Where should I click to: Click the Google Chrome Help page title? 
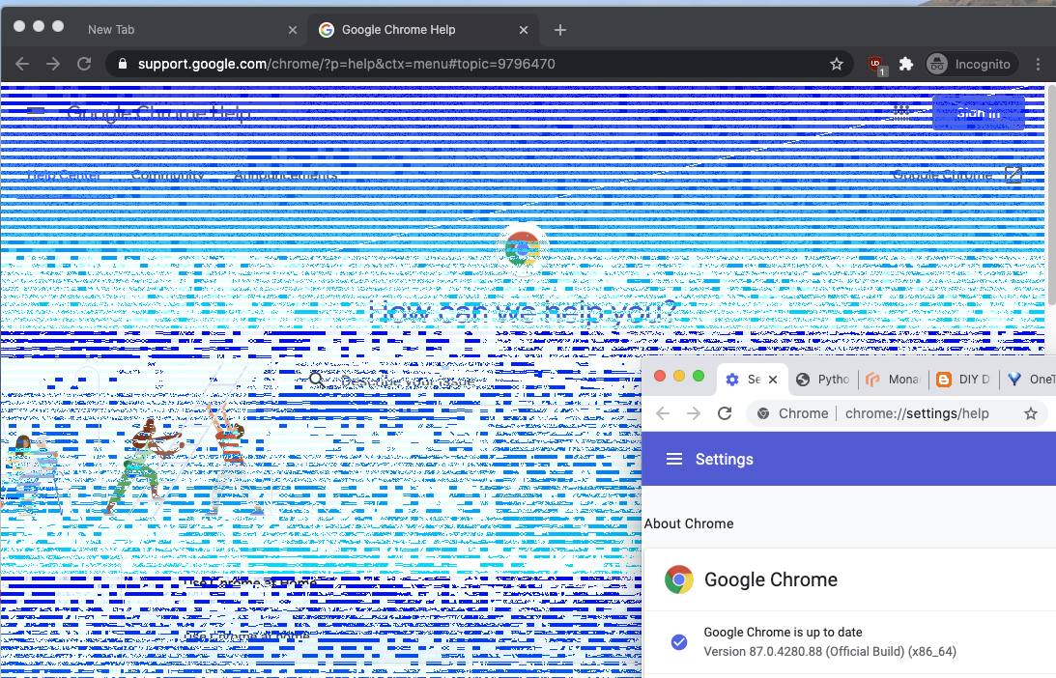[x=158, y=112]
